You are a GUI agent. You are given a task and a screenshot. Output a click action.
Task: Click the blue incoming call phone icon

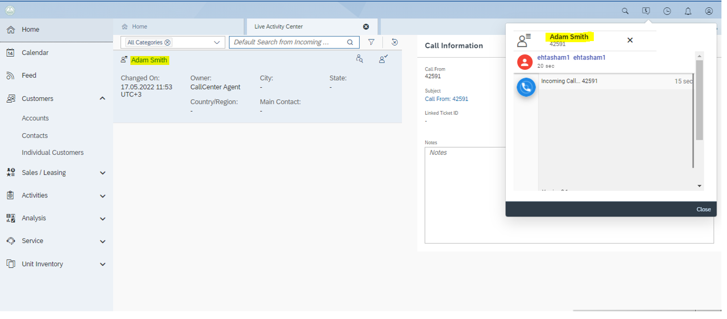click(x=526, y=87)
